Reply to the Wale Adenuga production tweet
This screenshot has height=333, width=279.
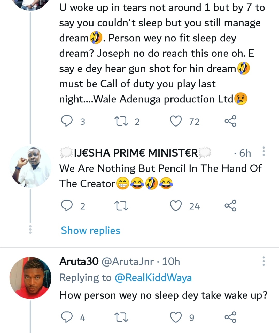pyautogui.click(x=67, y=121)
